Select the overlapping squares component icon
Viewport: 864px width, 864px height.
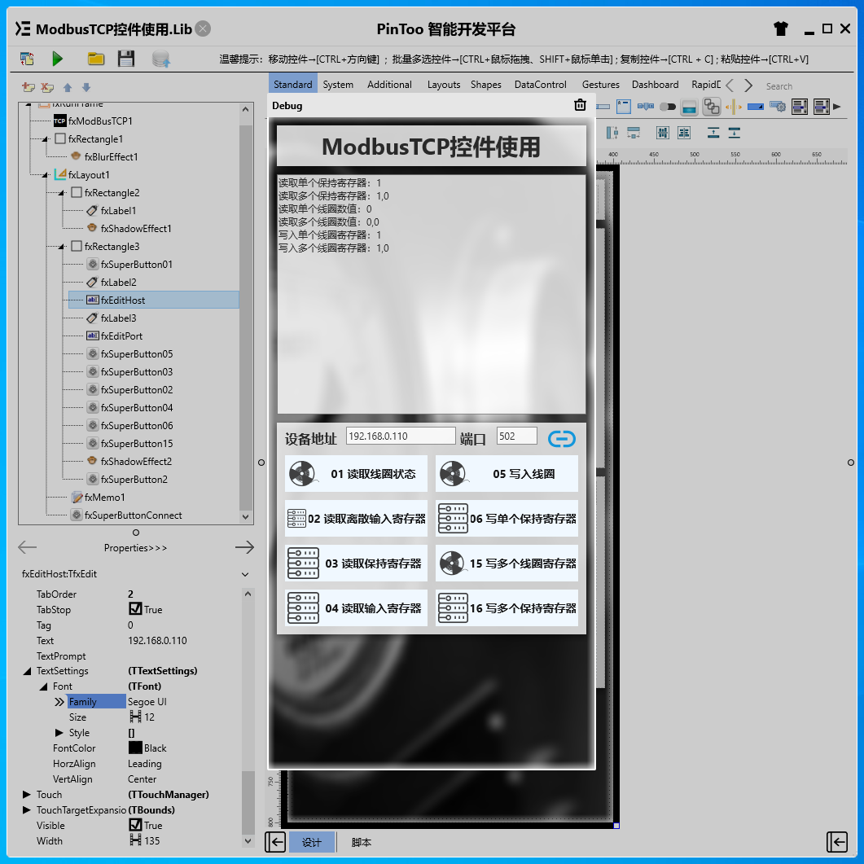(x=712, y=107)
